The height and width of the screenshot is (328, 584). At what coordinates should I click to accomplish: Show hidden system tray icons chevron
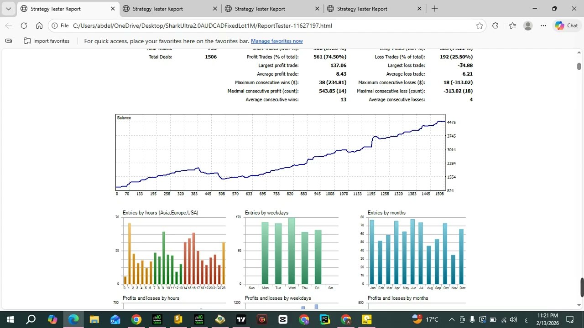(x=452, y=319)
